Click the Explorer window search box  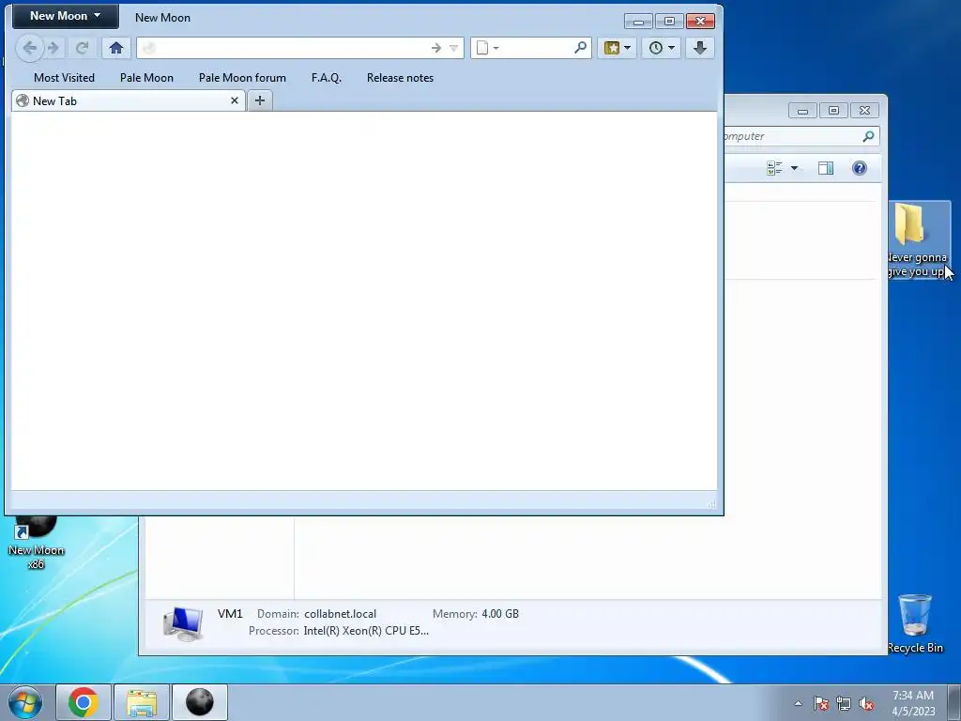pos(801,136)
